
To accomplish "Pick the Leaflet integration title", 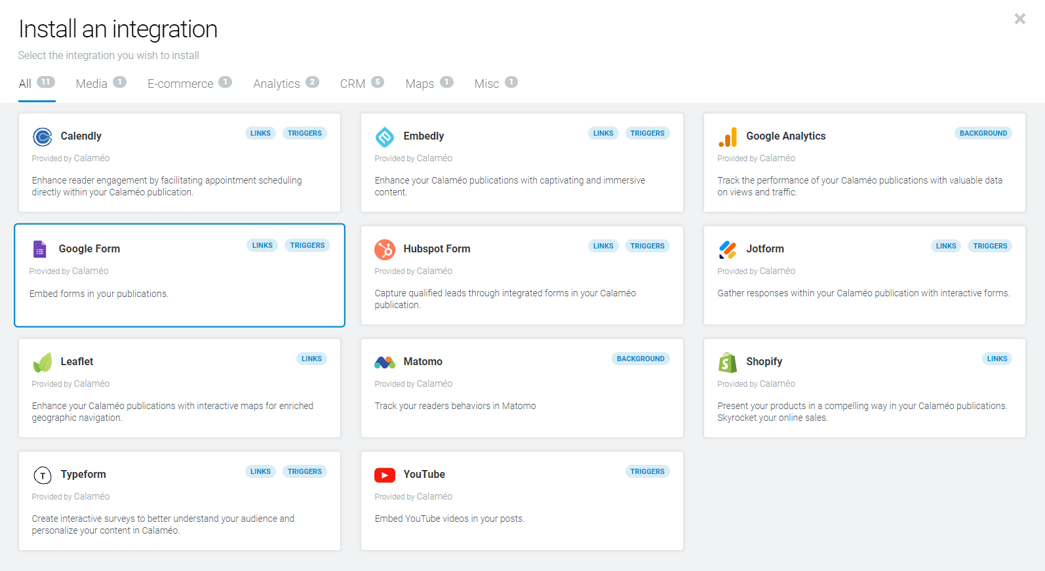I will [x=77, y=362].
